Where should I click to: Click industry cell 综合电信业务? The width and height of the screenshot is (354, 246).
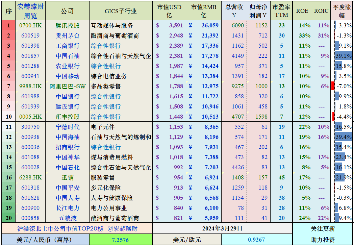click(x=121, y=76)
